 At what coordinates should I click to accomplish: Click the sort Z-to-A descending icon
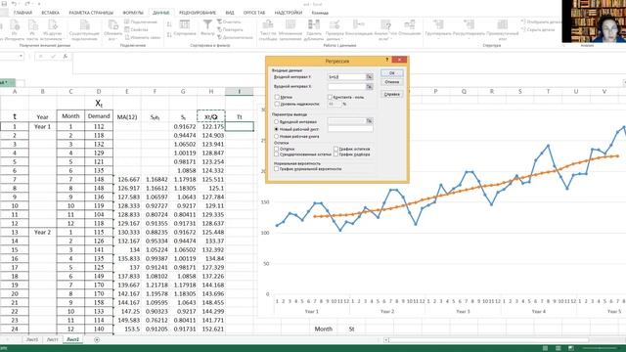click(169, 35)
